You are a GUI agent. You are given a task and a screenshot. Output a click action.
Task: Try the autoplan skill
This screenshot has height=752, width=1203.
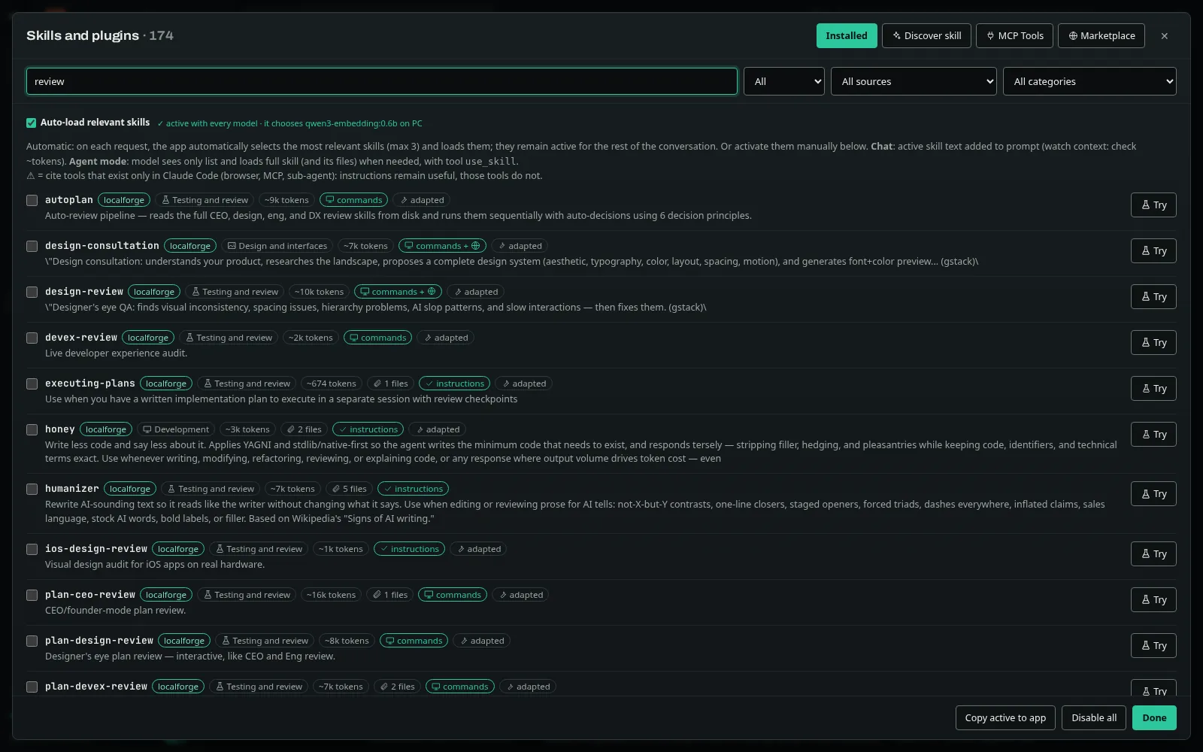(x=1153, y=205)
